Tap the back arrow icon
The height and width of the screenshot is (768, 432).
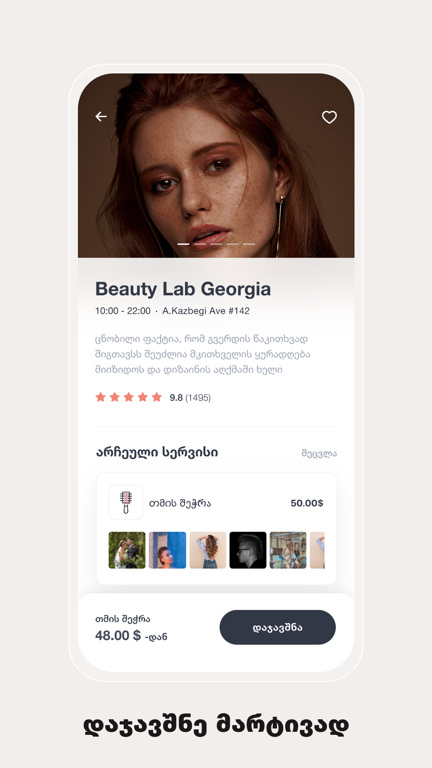101,117
